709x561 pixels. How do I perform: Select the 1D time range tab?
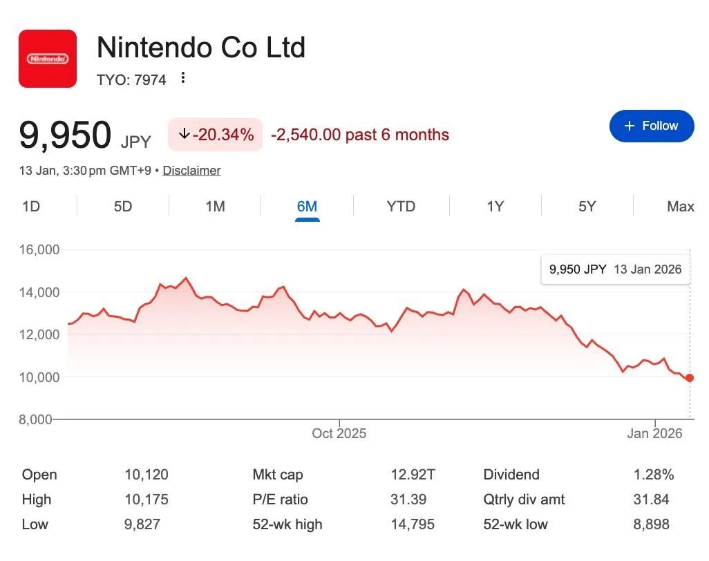(x=31, y=207)
